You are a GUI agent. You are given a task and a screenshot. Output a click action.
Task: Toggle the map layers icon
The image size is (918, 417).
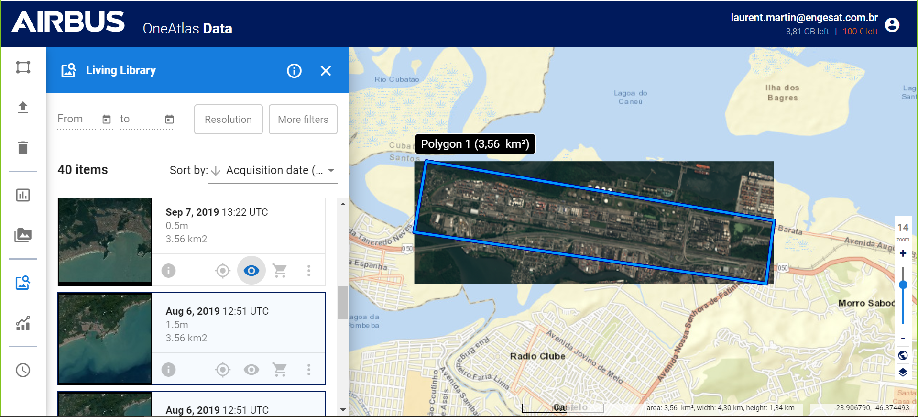(x=903, y=372)
